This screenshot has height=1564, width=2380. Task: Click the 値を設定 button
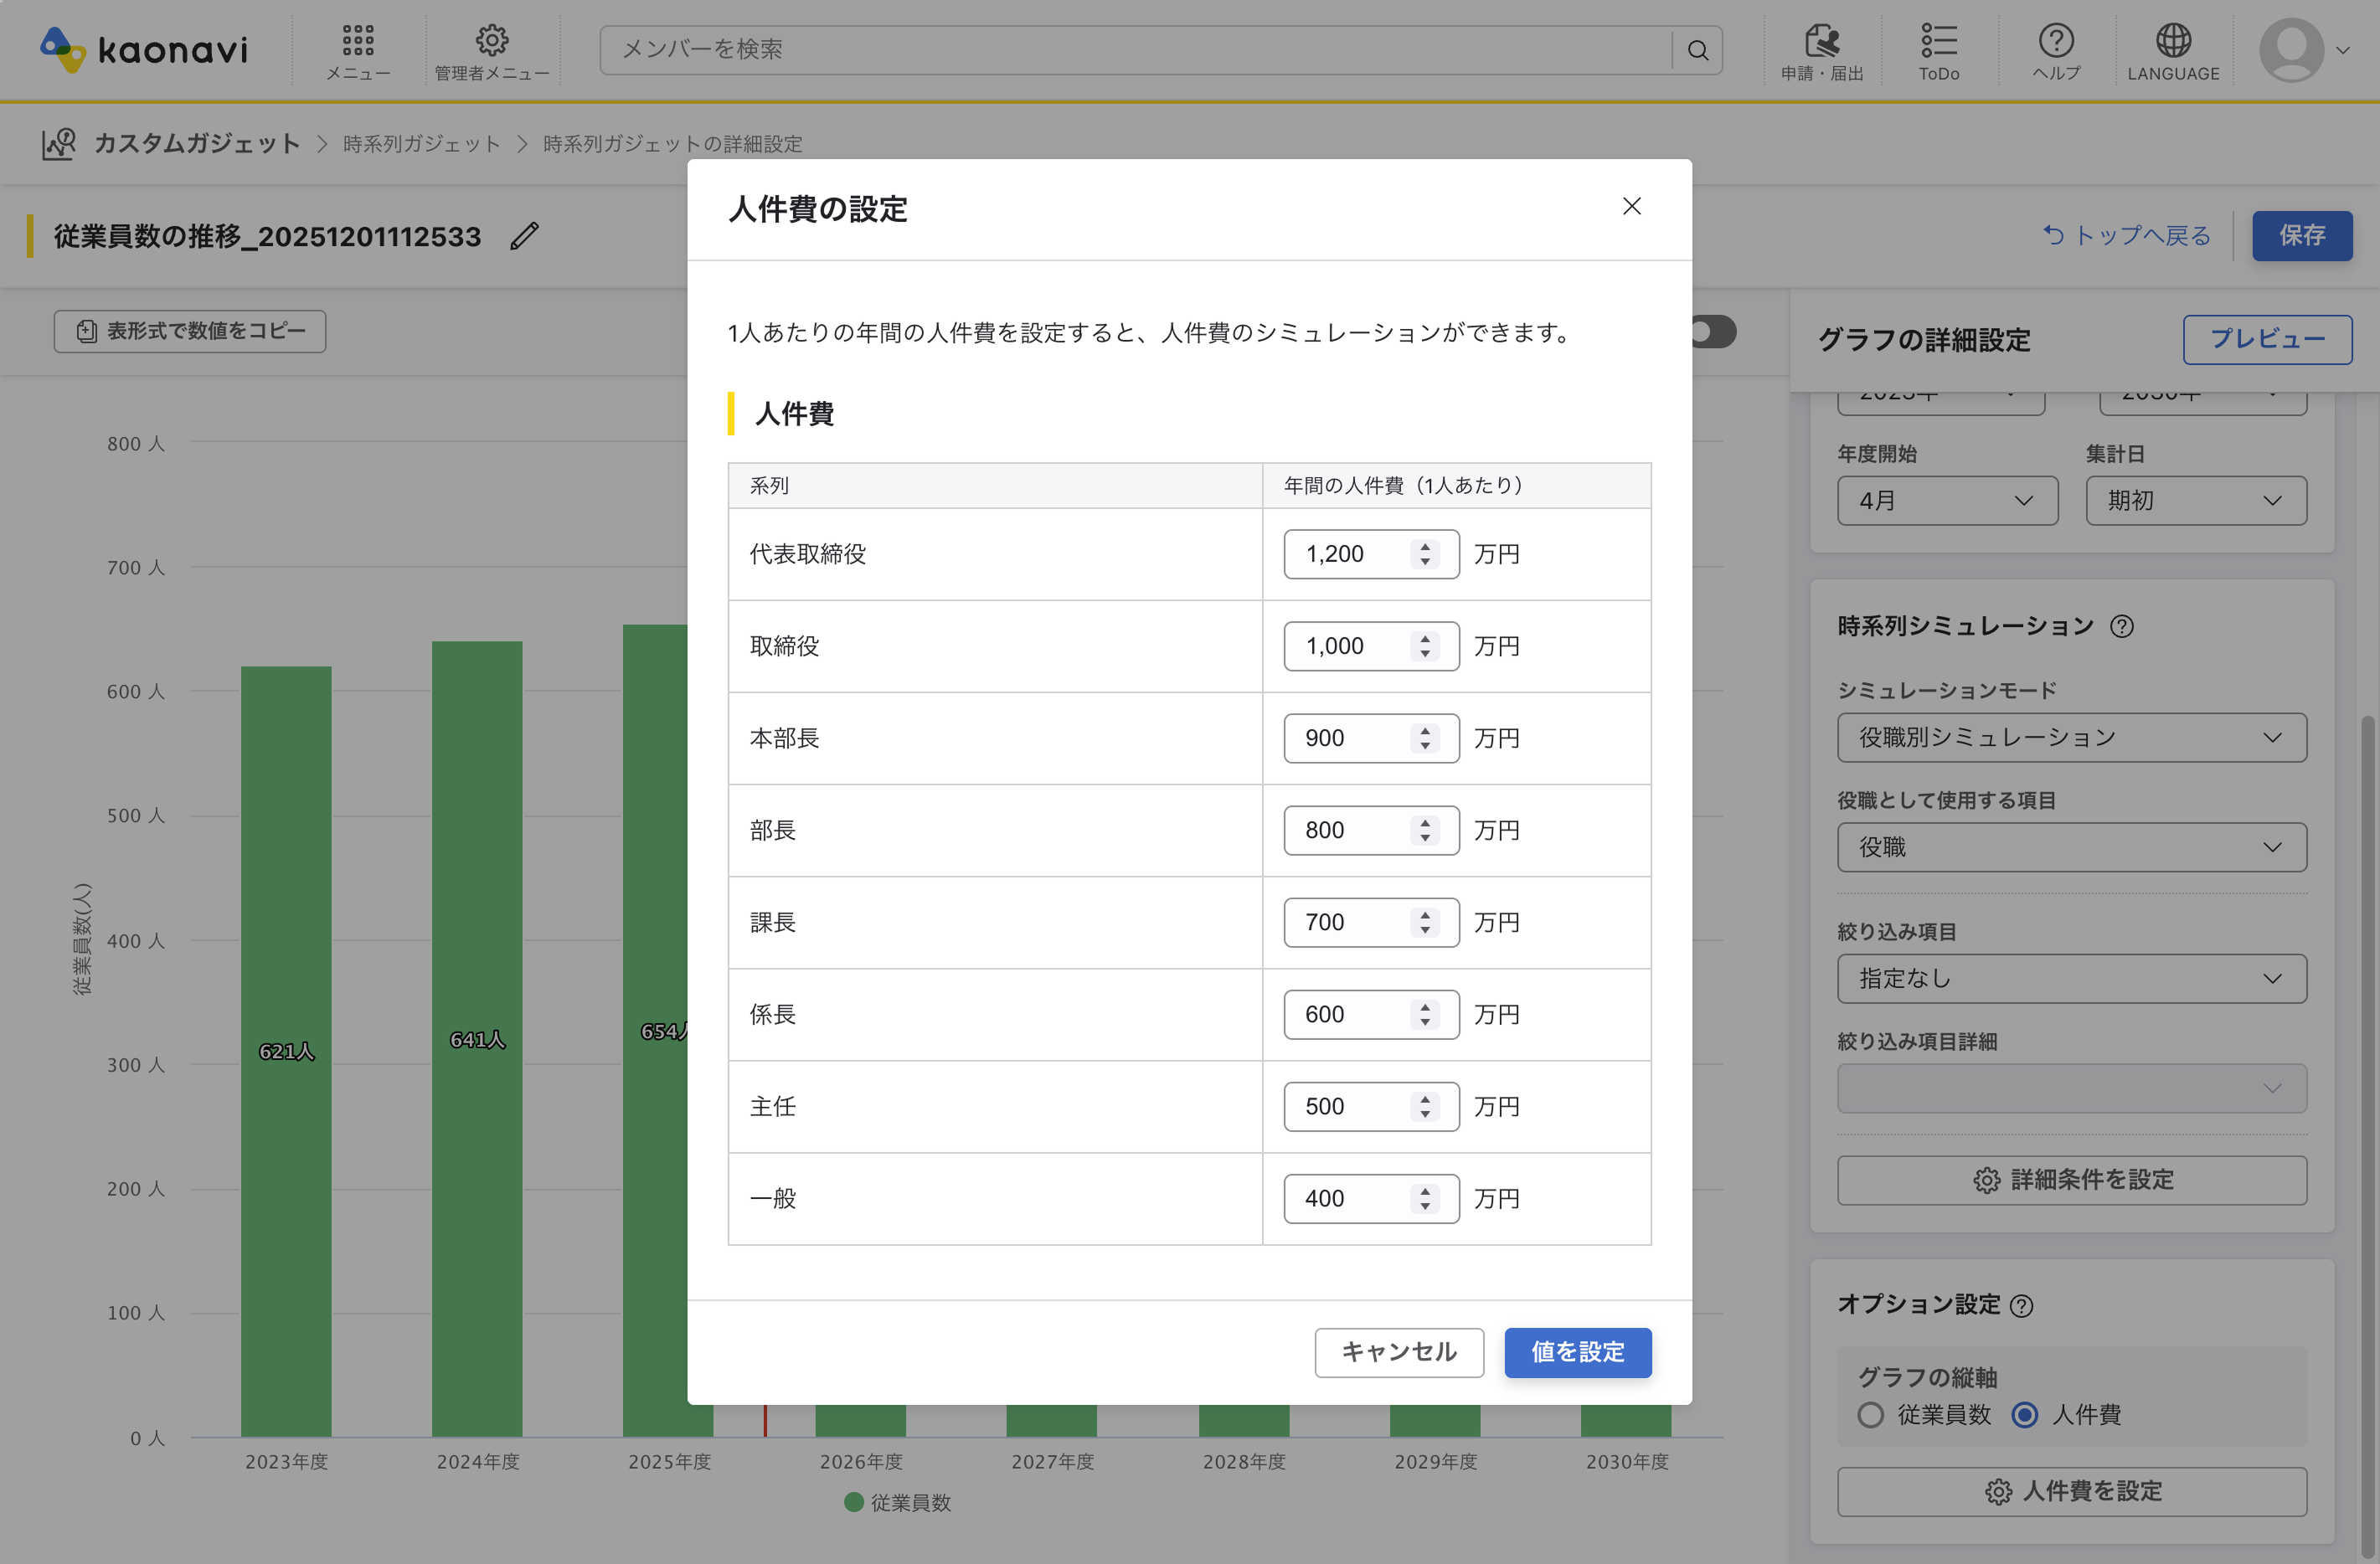(1577, 1352)
